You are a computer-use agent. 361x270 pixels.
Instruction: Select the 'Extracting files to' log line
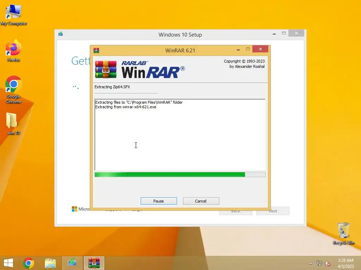click(x=139, y=102)
